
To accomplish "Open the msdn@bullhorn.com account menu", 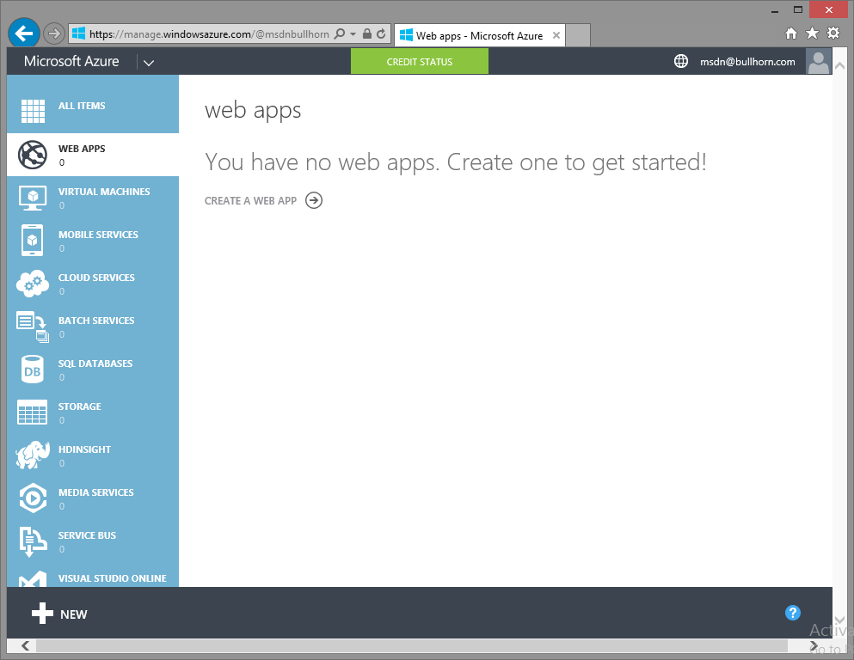I will (x=747, y=62).
